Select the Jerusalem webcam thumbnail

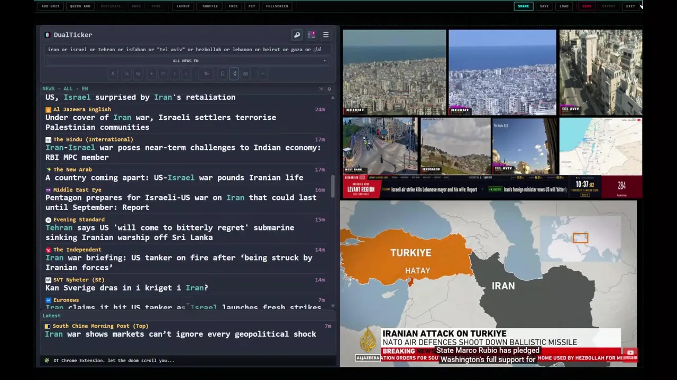click(x=455, y=146)
